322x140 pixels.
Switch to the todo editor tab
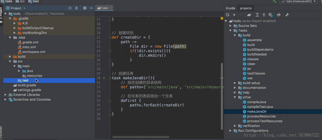(105, 8)
